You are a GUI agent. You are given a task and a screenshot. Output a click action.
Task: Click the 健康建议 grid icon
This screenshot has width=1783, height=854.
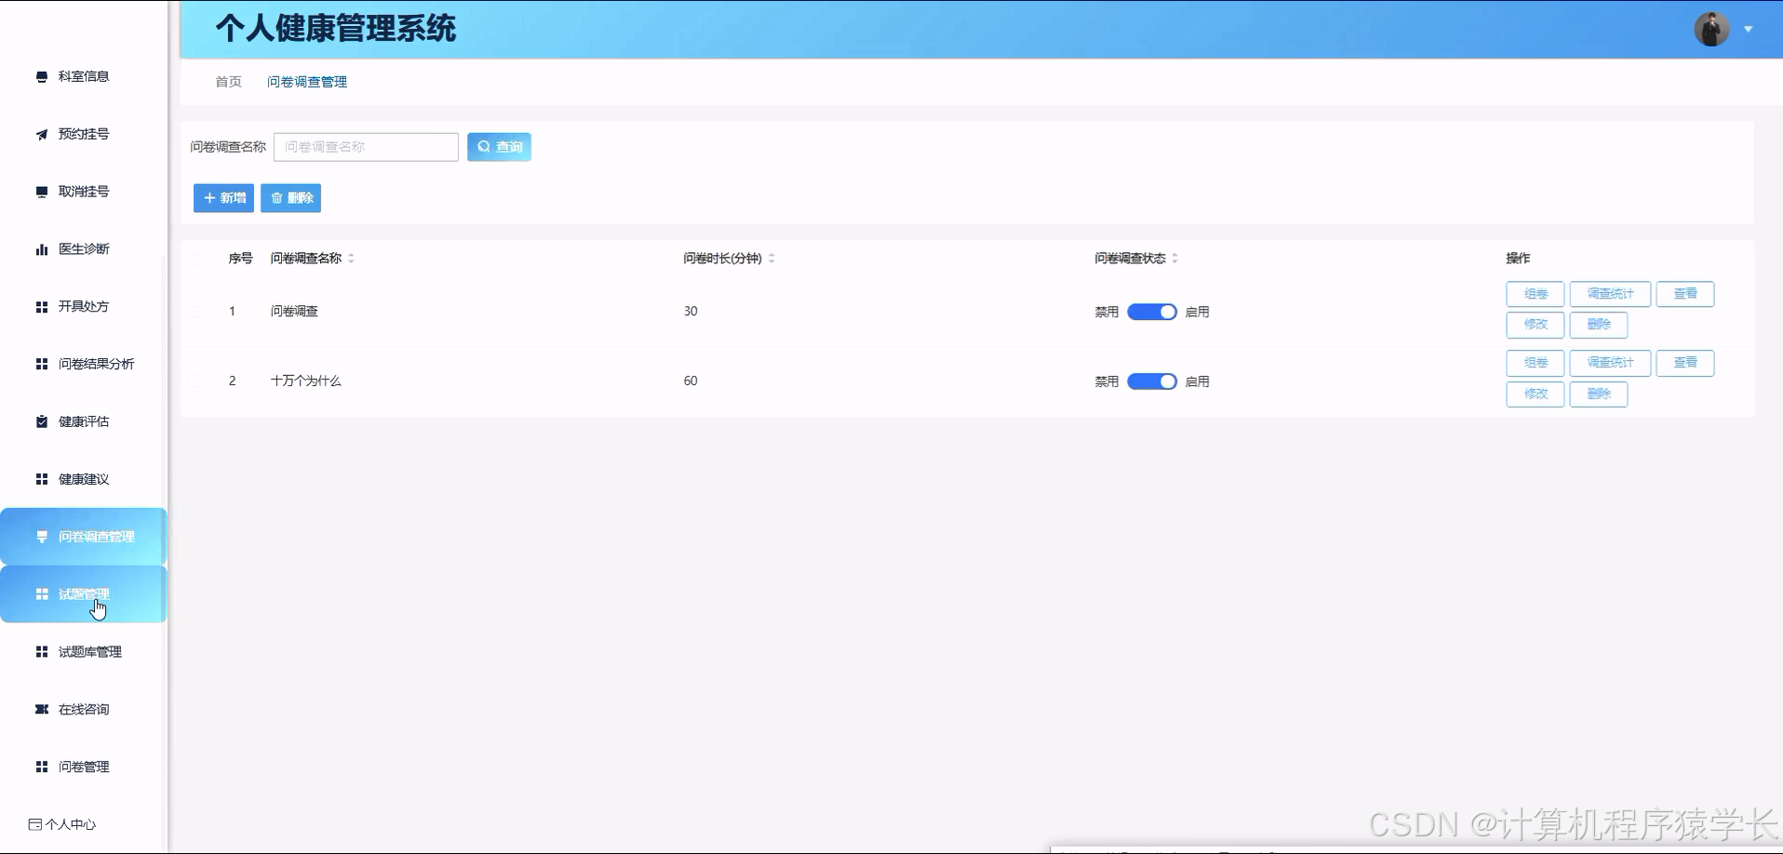point(42,479)
